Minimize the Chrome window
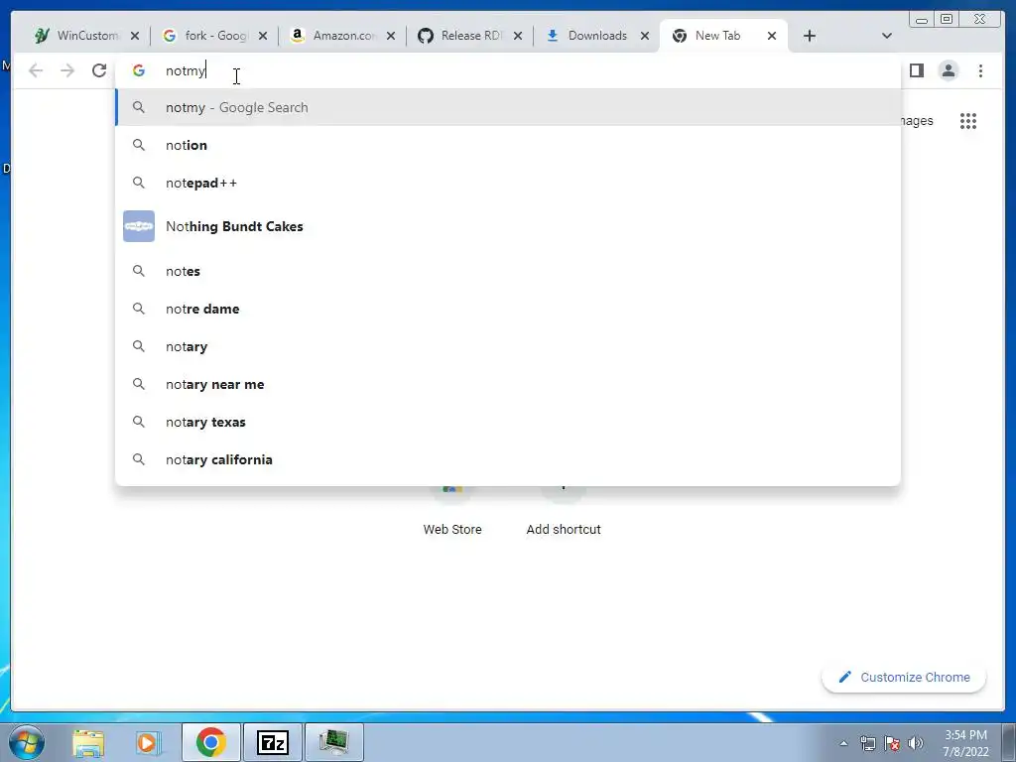The image size is (1016, 762). click(x=922, y=20)
